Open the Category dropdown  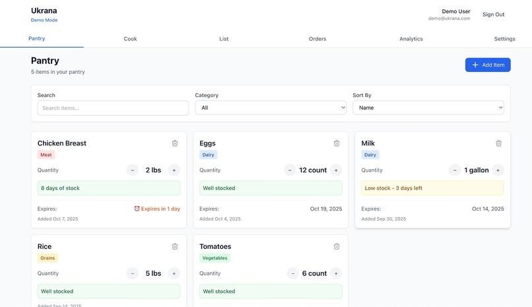[271, 108]
